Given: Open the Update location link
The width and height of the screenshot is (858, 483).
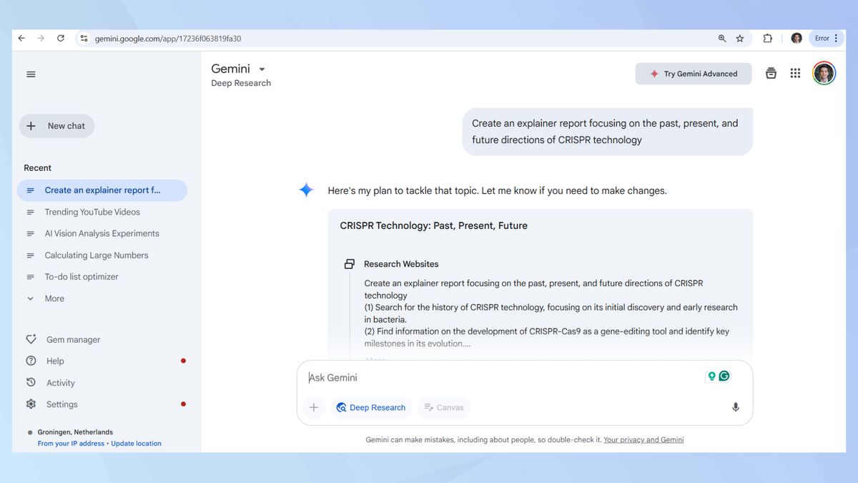Looking at the screenshot, I should point(136,443).
